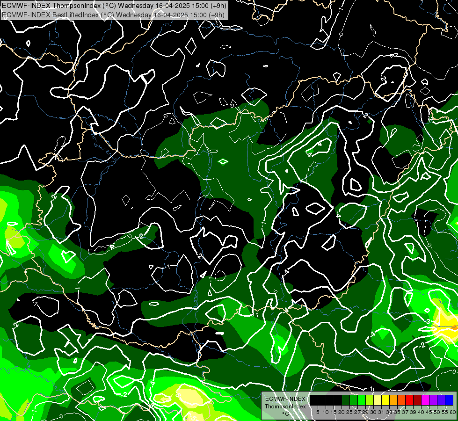Select the medium green 25–27 legend swatch
Viewport: 458px width, 421px height.
pyautogui.click(x=354, y=400)
